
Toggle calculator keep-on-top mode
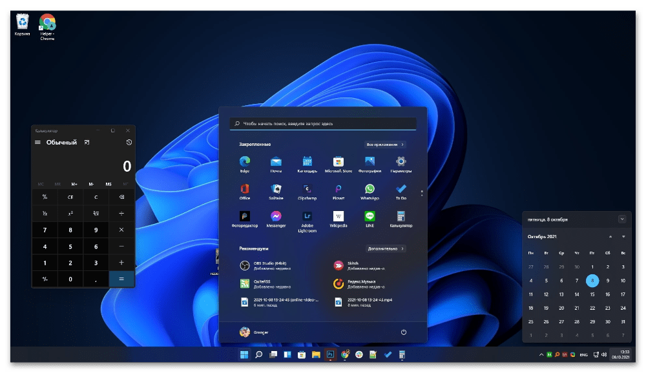pyautogui.click(x=87, y=142)
